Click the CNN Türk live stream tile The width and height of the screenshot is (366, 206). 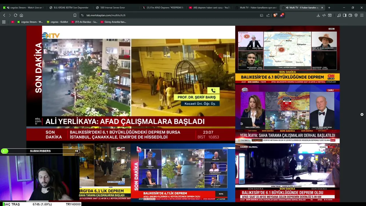tap(287, 55)
